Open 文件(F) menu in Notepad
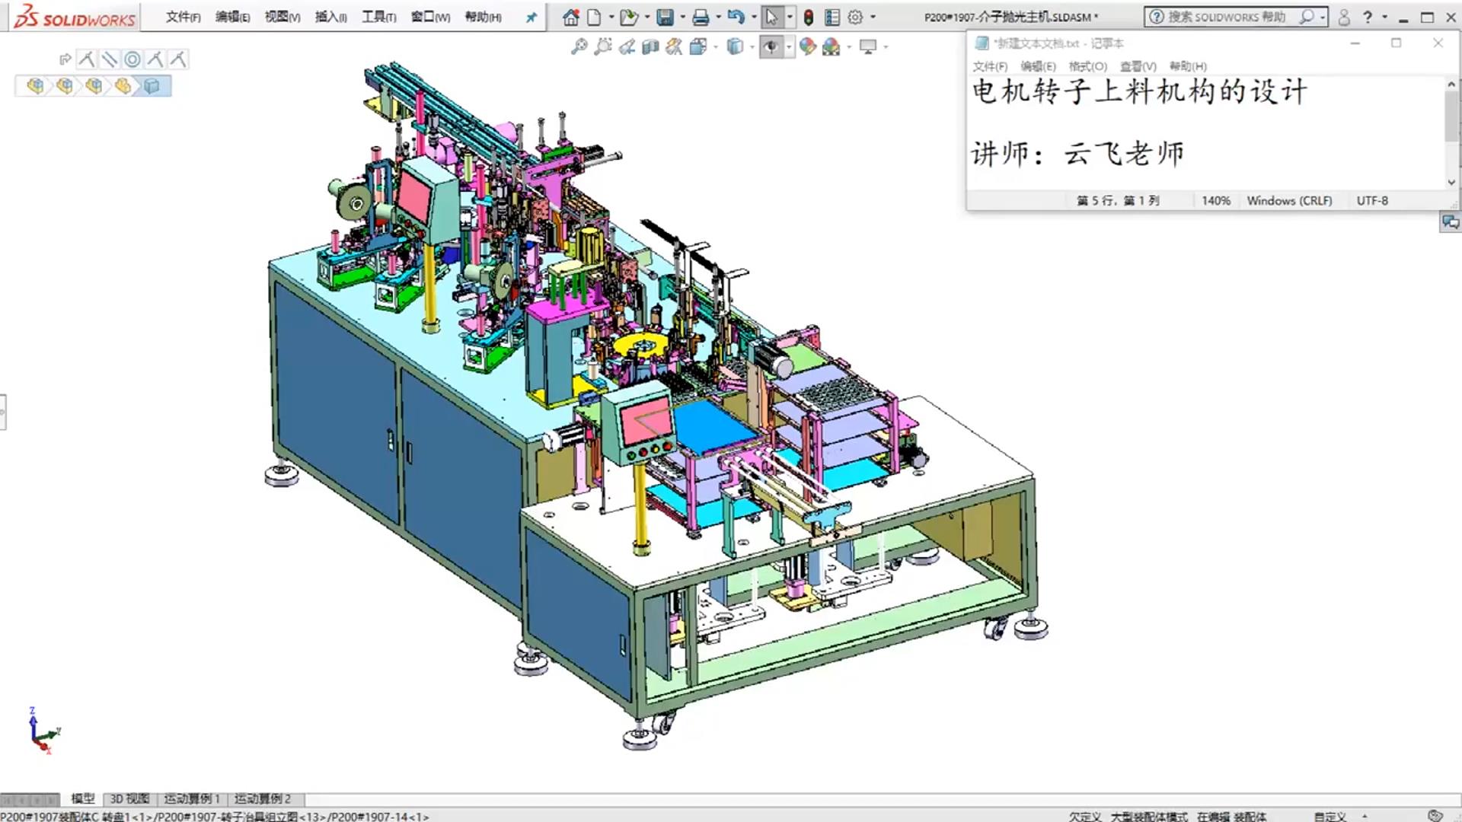 coord(990,66)
